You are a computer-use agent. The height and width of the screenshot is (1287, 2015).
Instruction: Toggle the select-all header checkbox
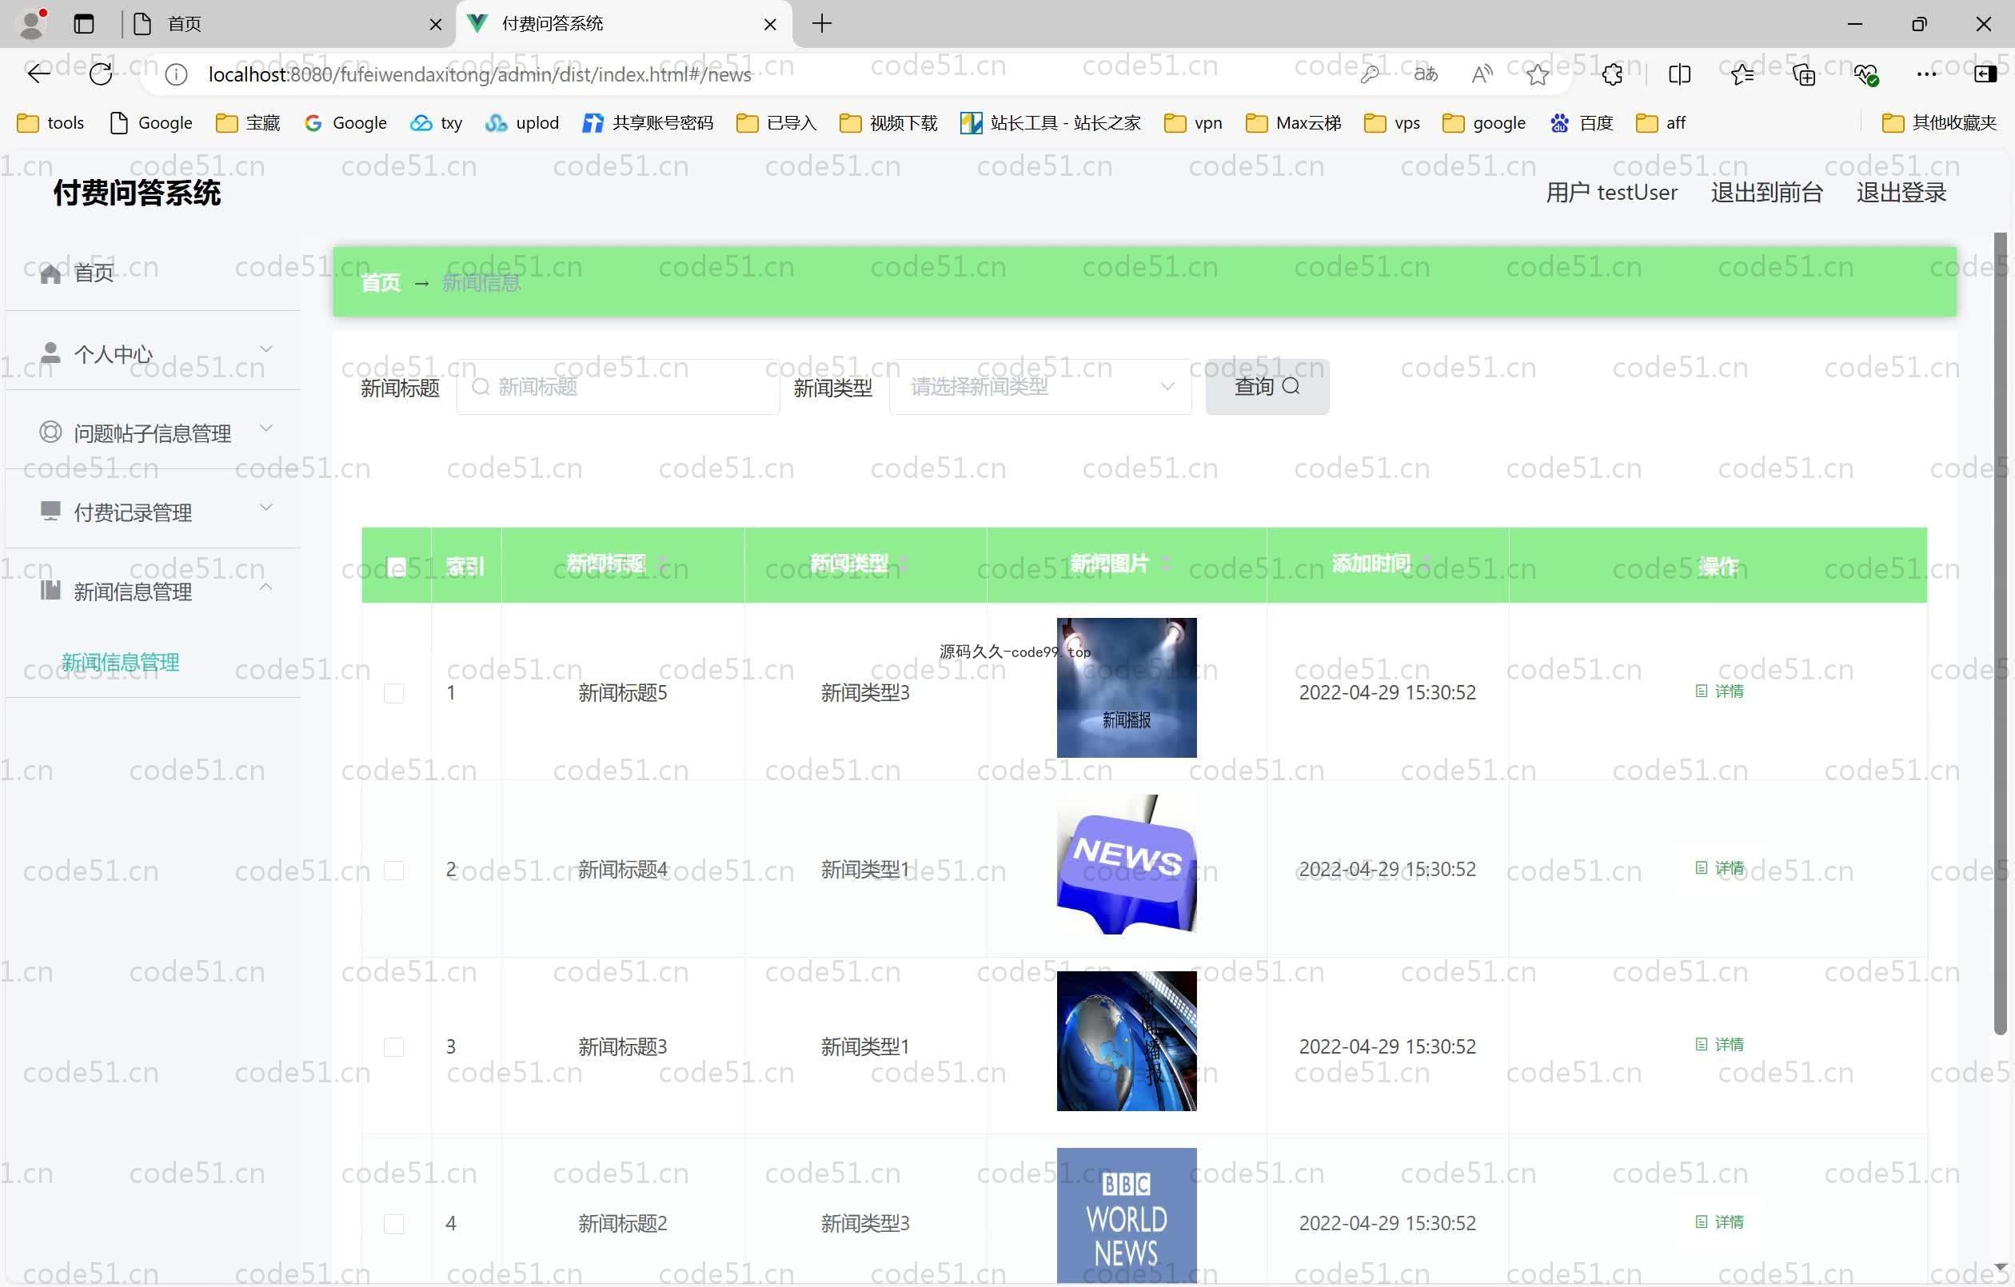tap(397, 568)
